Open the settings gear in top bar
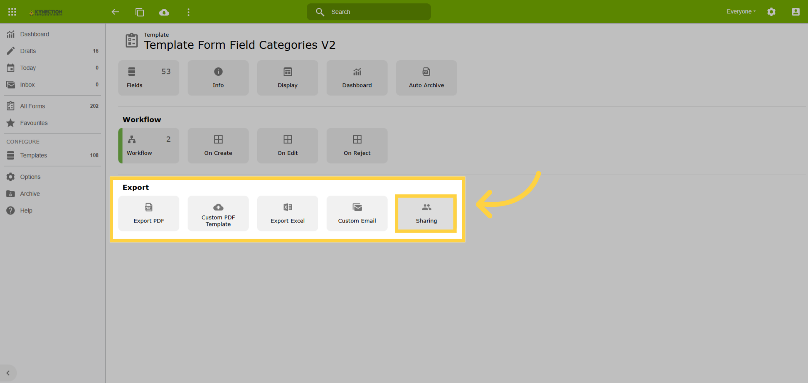The image size is (808, 383). click(x=771, y=12)
